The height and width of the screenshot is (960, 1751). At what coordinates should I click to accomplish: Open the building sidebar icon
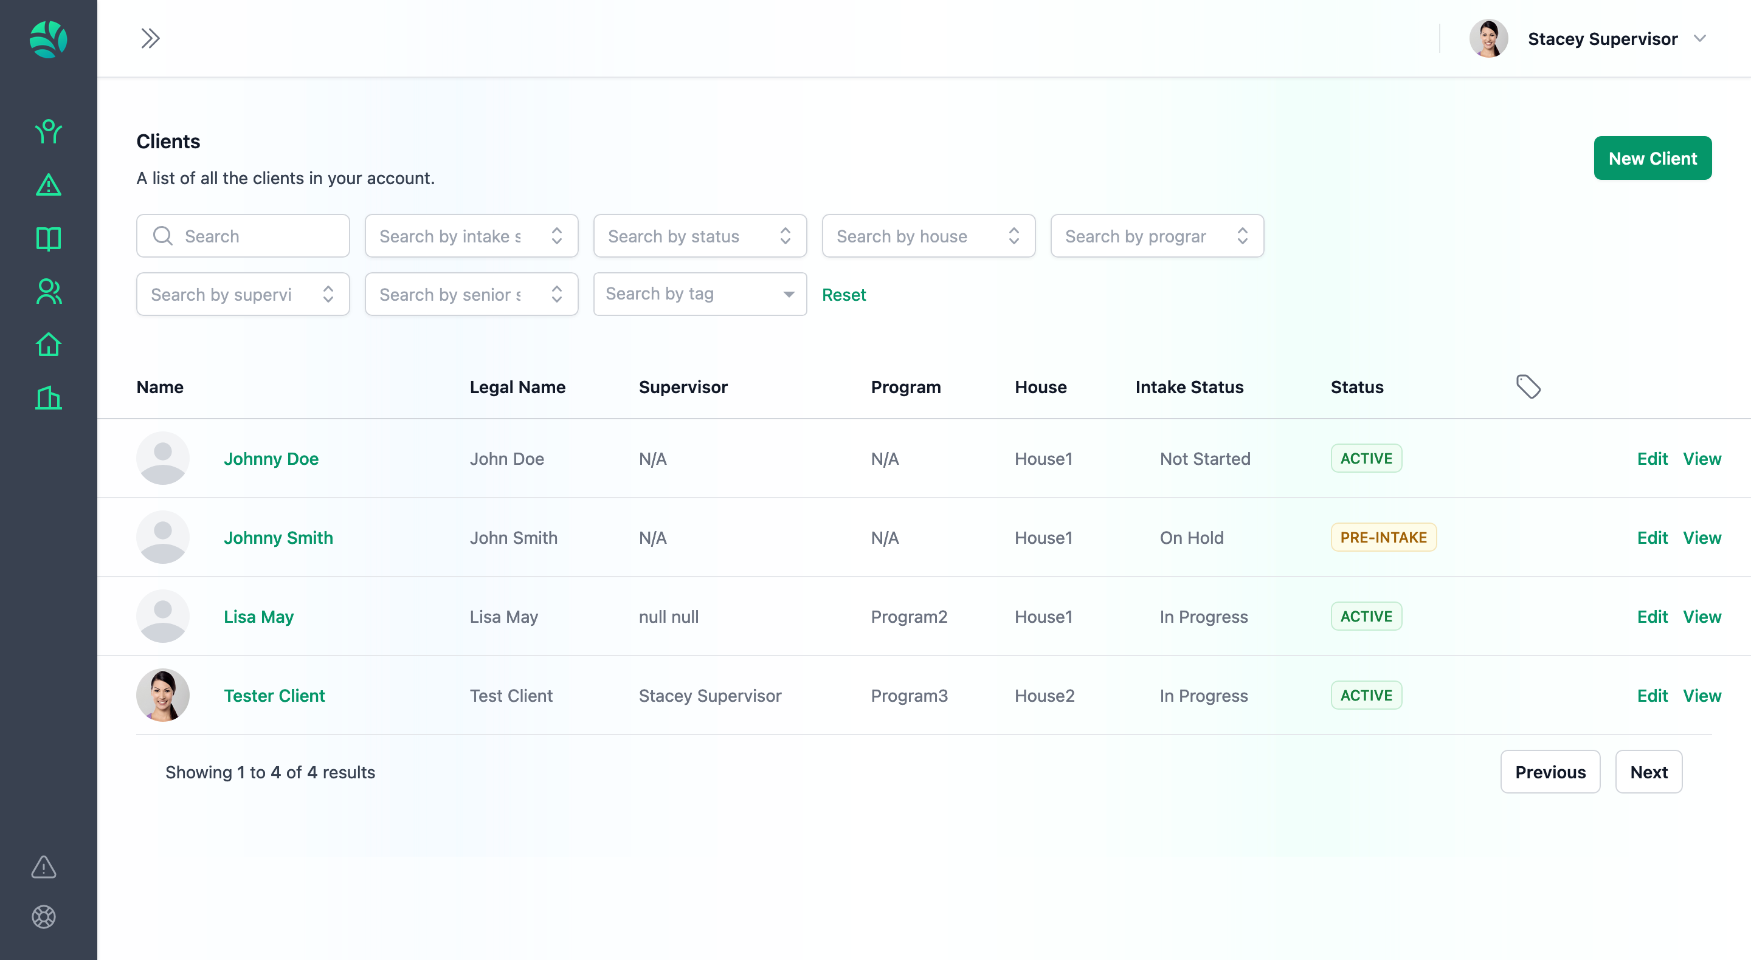pos(48,397)
